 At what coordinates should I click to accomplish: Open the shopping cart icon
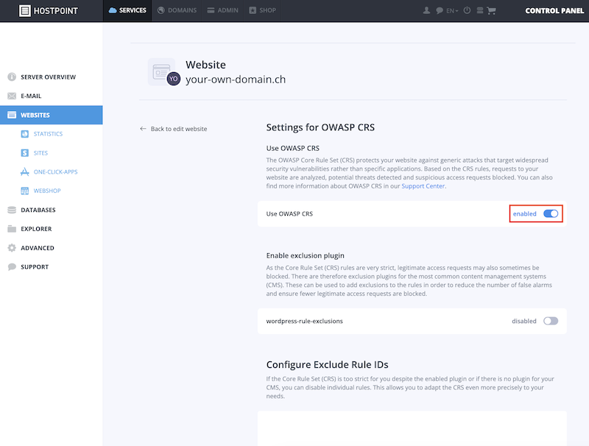tap(491, 10)
